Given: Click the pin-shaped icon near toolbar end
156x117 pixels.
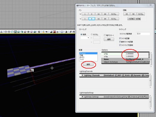Looking at the screenshot, I should click(x=70, y=32).
